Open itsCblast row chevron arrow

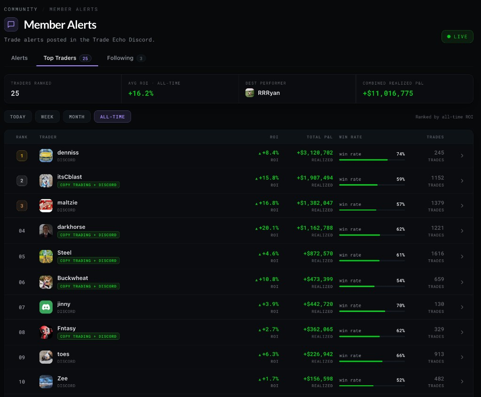point(462,181)
